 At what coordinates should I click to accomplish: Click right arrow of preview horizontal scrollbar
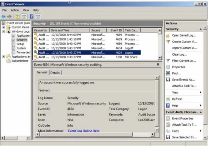[x=152, y=134]
